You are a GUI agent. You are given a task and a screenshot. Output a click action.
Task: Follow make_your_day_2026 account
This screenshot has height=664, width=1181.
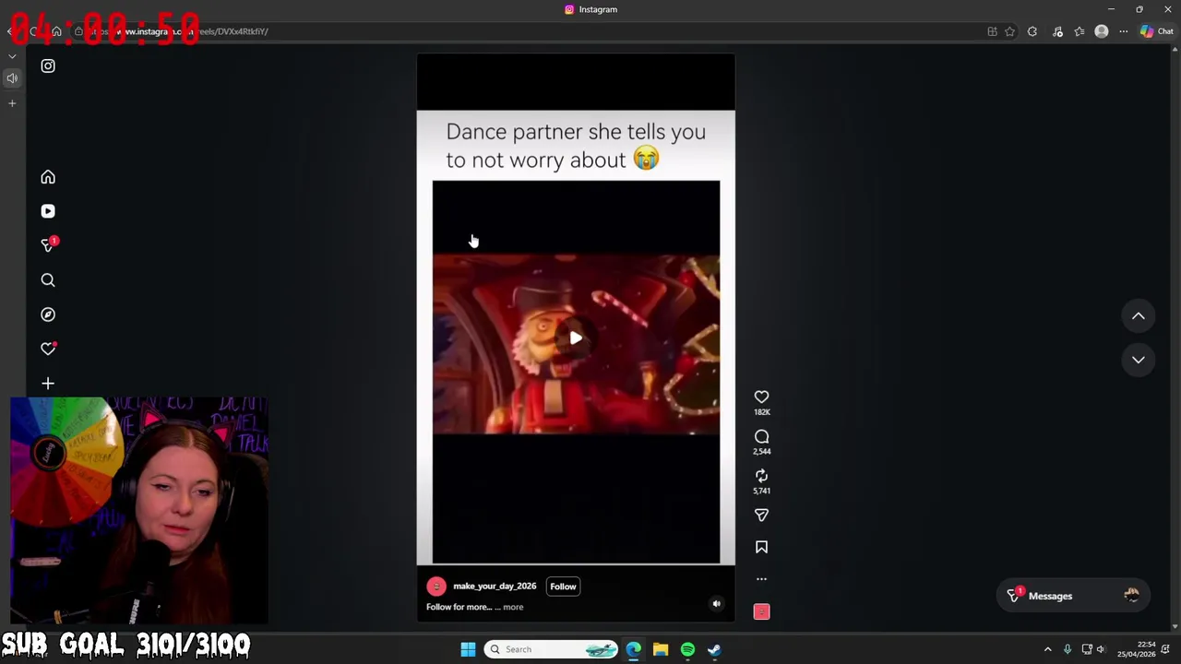coord(563,587)
